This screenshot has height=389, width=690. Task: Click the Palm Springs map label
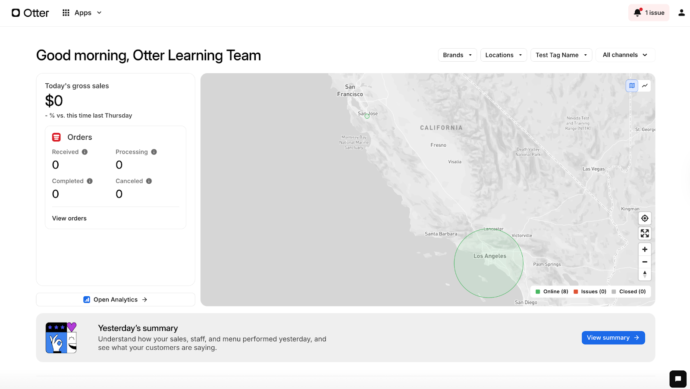(547, 264)
